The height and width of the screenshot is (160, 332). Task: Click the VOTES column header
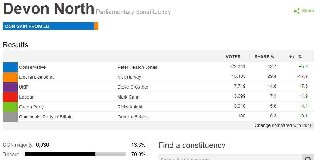(233, 57)
